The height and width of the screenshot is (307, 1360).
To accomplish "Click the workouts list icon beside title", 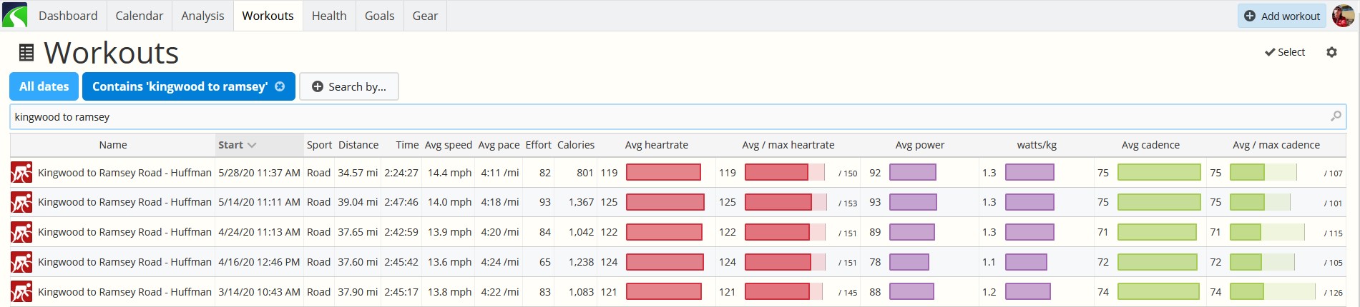I will 26,53.
